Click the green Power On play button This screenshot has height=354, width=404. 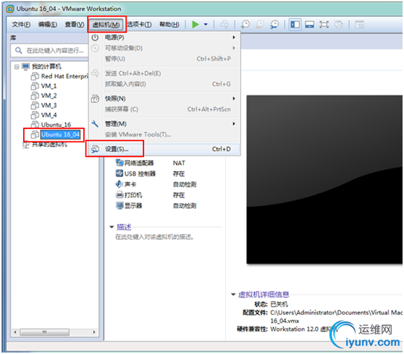195,25
